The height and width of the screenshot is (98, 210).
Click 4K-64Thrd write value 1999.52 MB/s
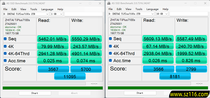point(191,54)
